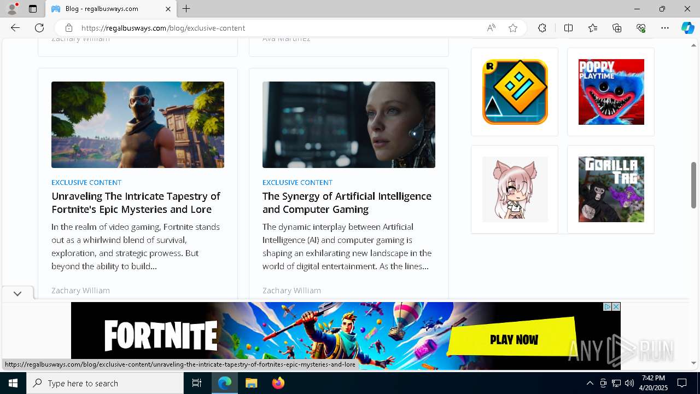
Task: Toggle the Split screen icon
Action: click(x=568, y=28)
